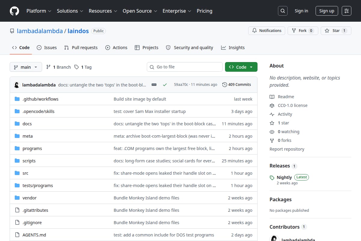Open the search magnifier icon in header

coord(283,11)
